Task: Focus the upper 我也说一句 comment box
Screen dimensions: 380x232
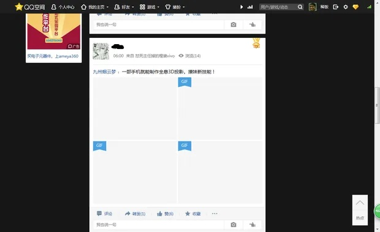Action: [x=159, y=24]
